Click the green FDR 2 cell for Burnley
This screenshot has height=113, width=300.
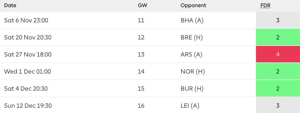pyautogui.click(x=278, y=89)
